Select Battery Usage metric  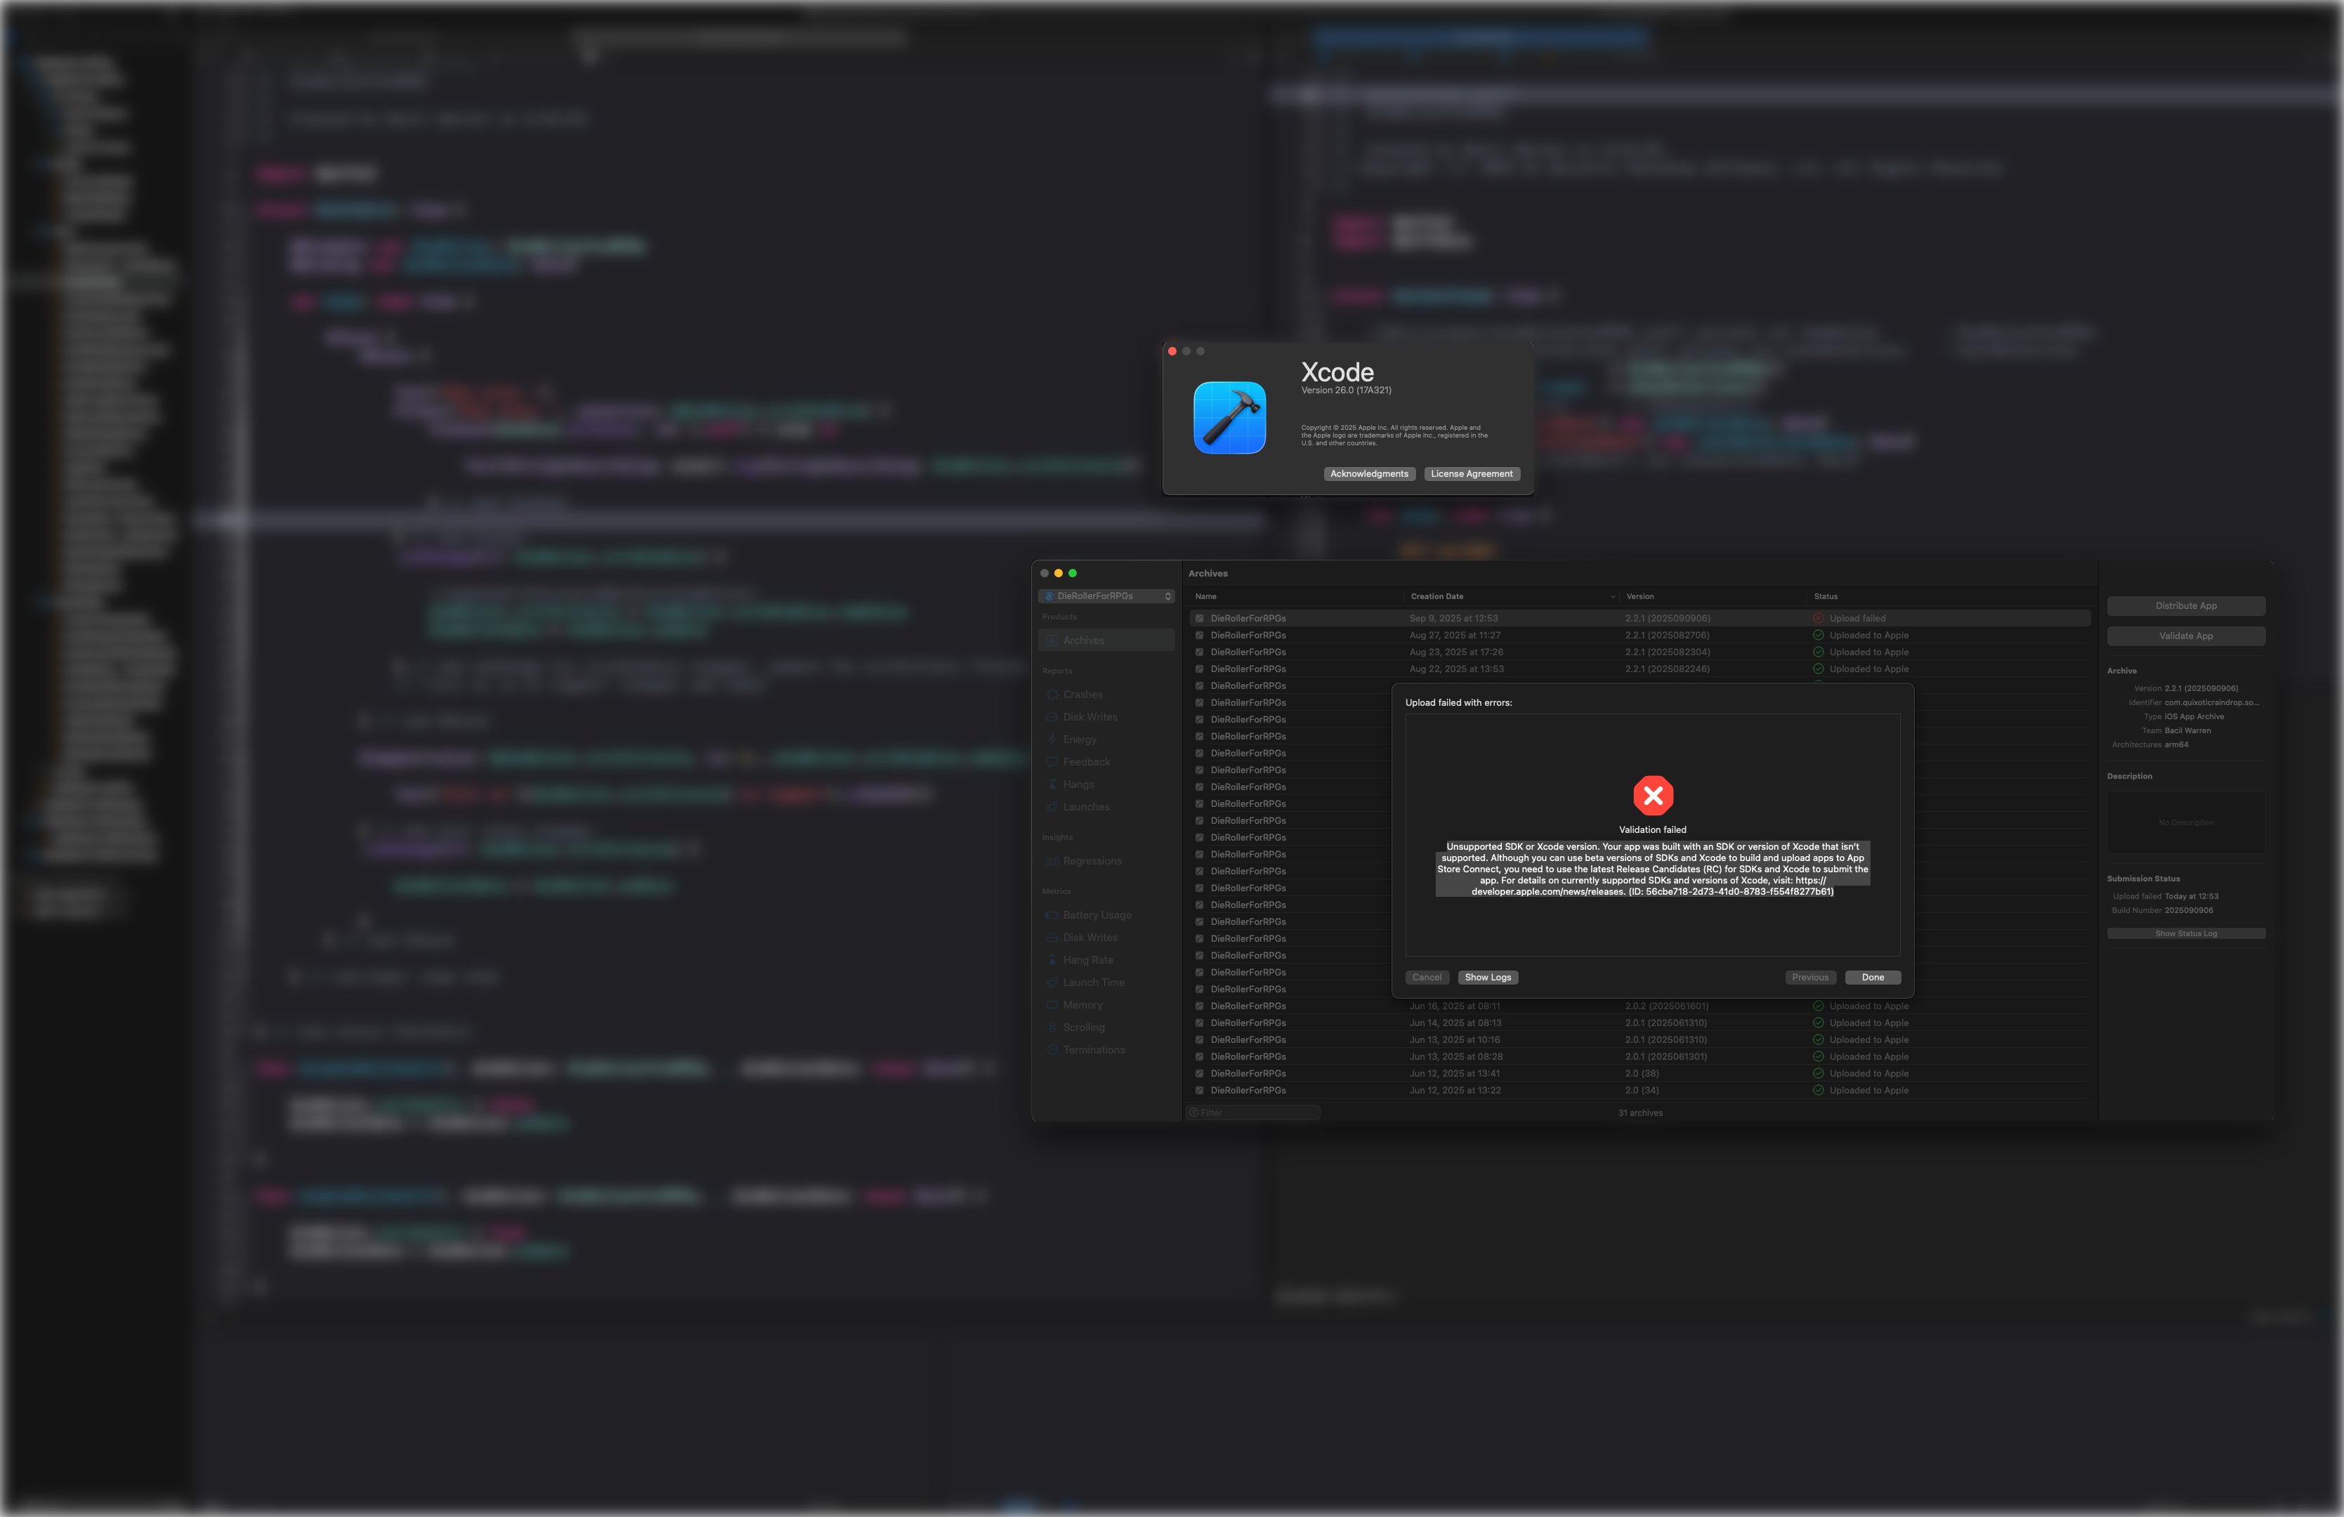1097,916
